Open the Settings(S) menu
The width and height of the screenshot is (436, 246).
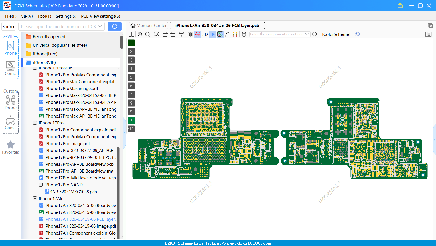coord(66,16)
